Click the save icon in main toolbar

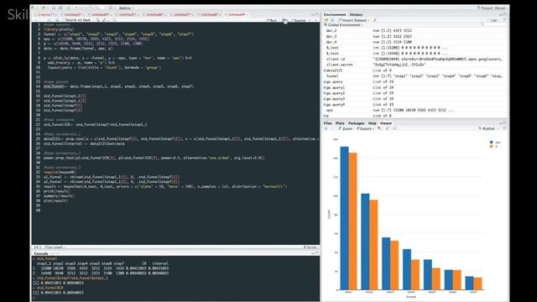55,8
